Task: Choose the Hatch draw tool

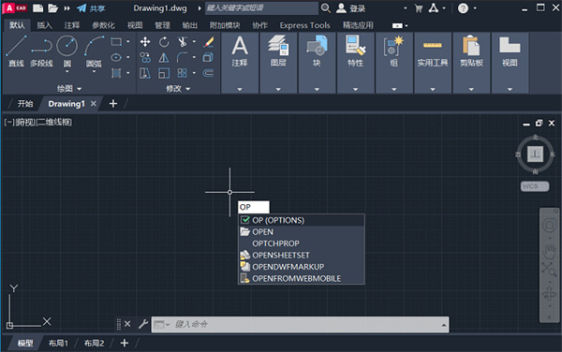Action: 116,73
